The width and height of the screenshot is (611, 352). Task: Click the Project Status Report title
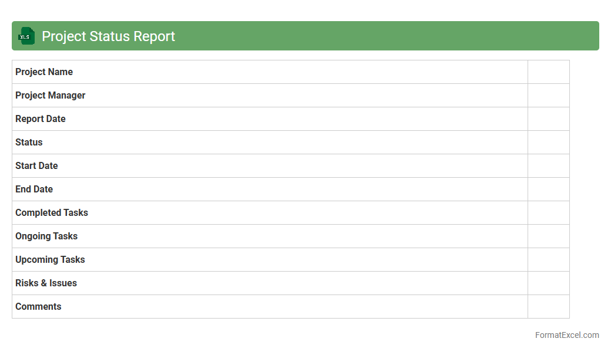(x=108, y=36)
